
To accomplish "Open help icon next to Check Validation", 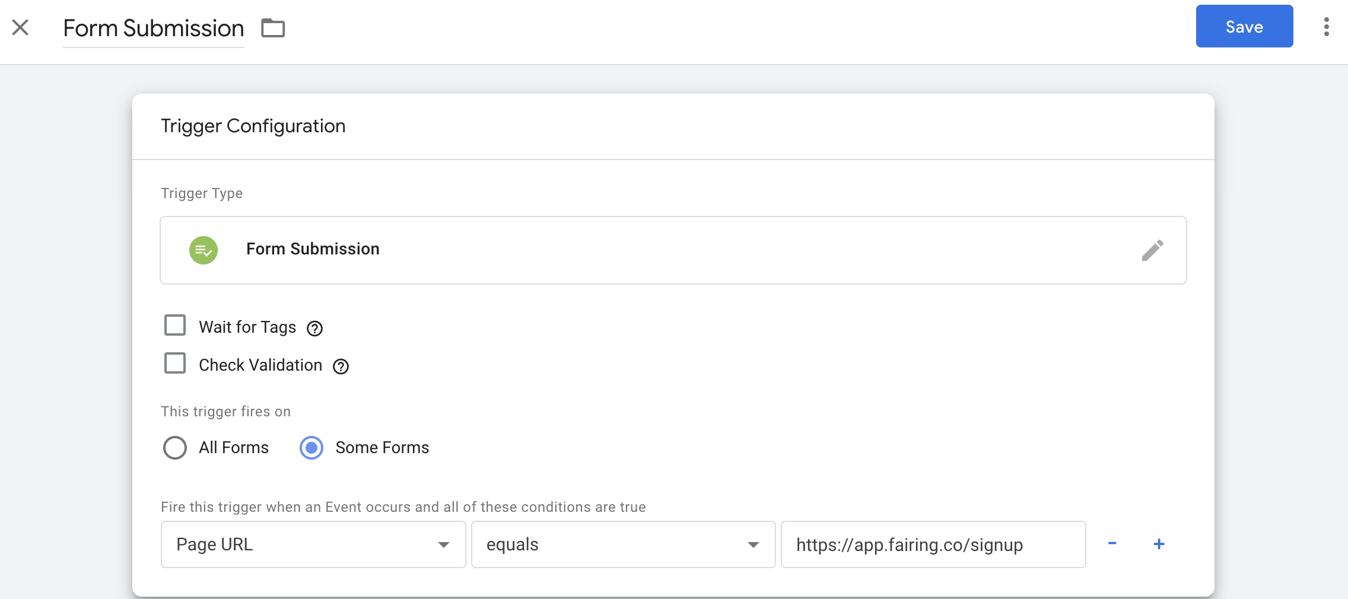I will 341,367.
